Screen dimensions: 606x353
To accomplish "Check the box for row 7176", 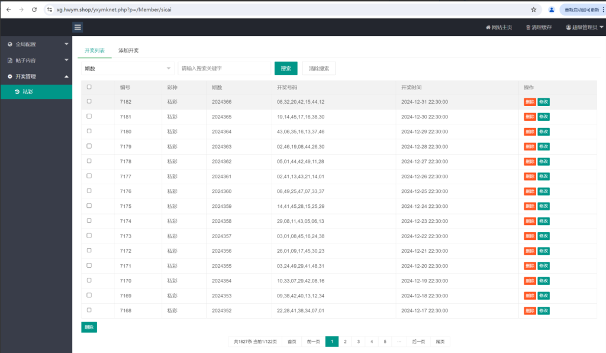I will [x=89, y=191].
